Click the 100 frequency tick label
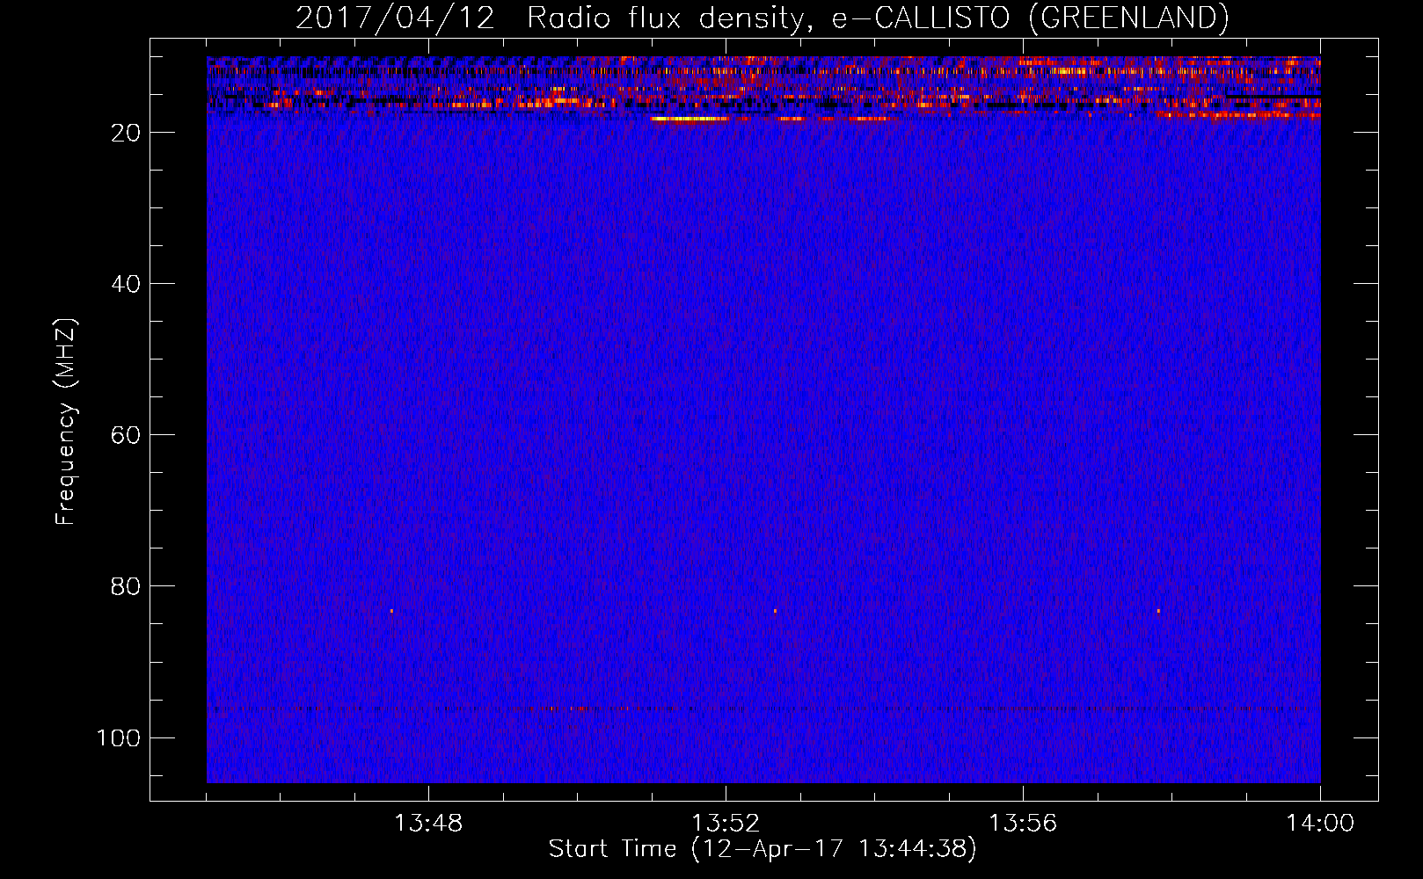The height and width of the screenshot is (879, 1423). [119, 737]
